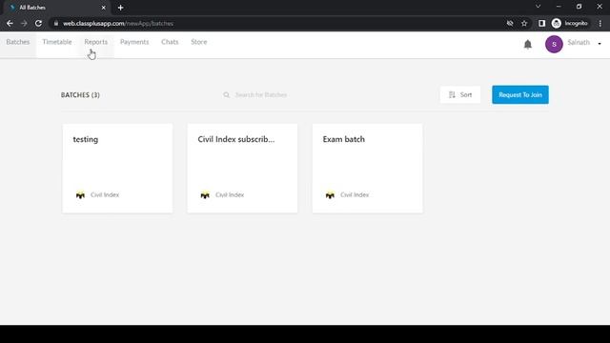Viewport: 610px width, 343px height.
Task: Open the Reports section
Action: pos(96,42)
